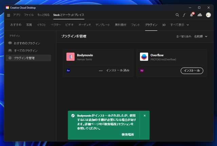The height and width of the screenshot is (146, 217).
Task: Click the おすすめのプラグイン sidebar icon
Action: 10,43
